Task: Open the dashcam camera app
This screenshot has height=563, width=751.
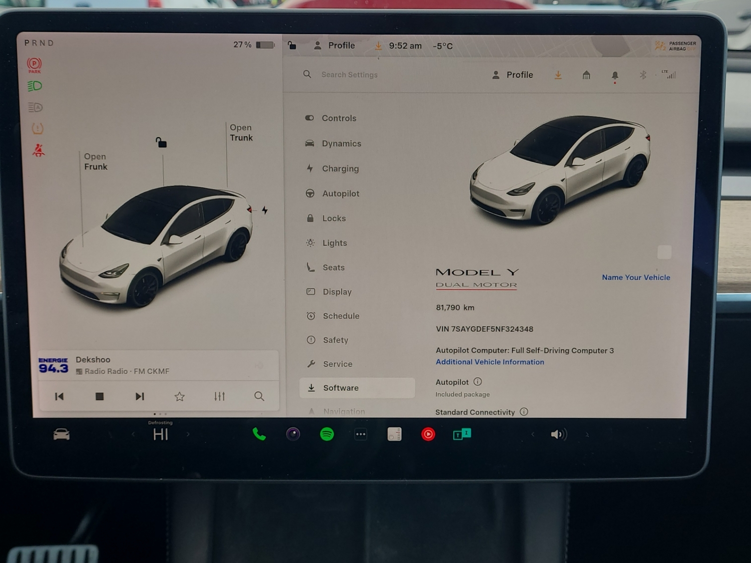Action: (x=293, y=434)
